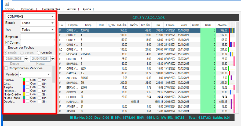Click the yellow N. de Crédito indicator
The width and height of the screenshot is (241, 126).
coord(24,94)
